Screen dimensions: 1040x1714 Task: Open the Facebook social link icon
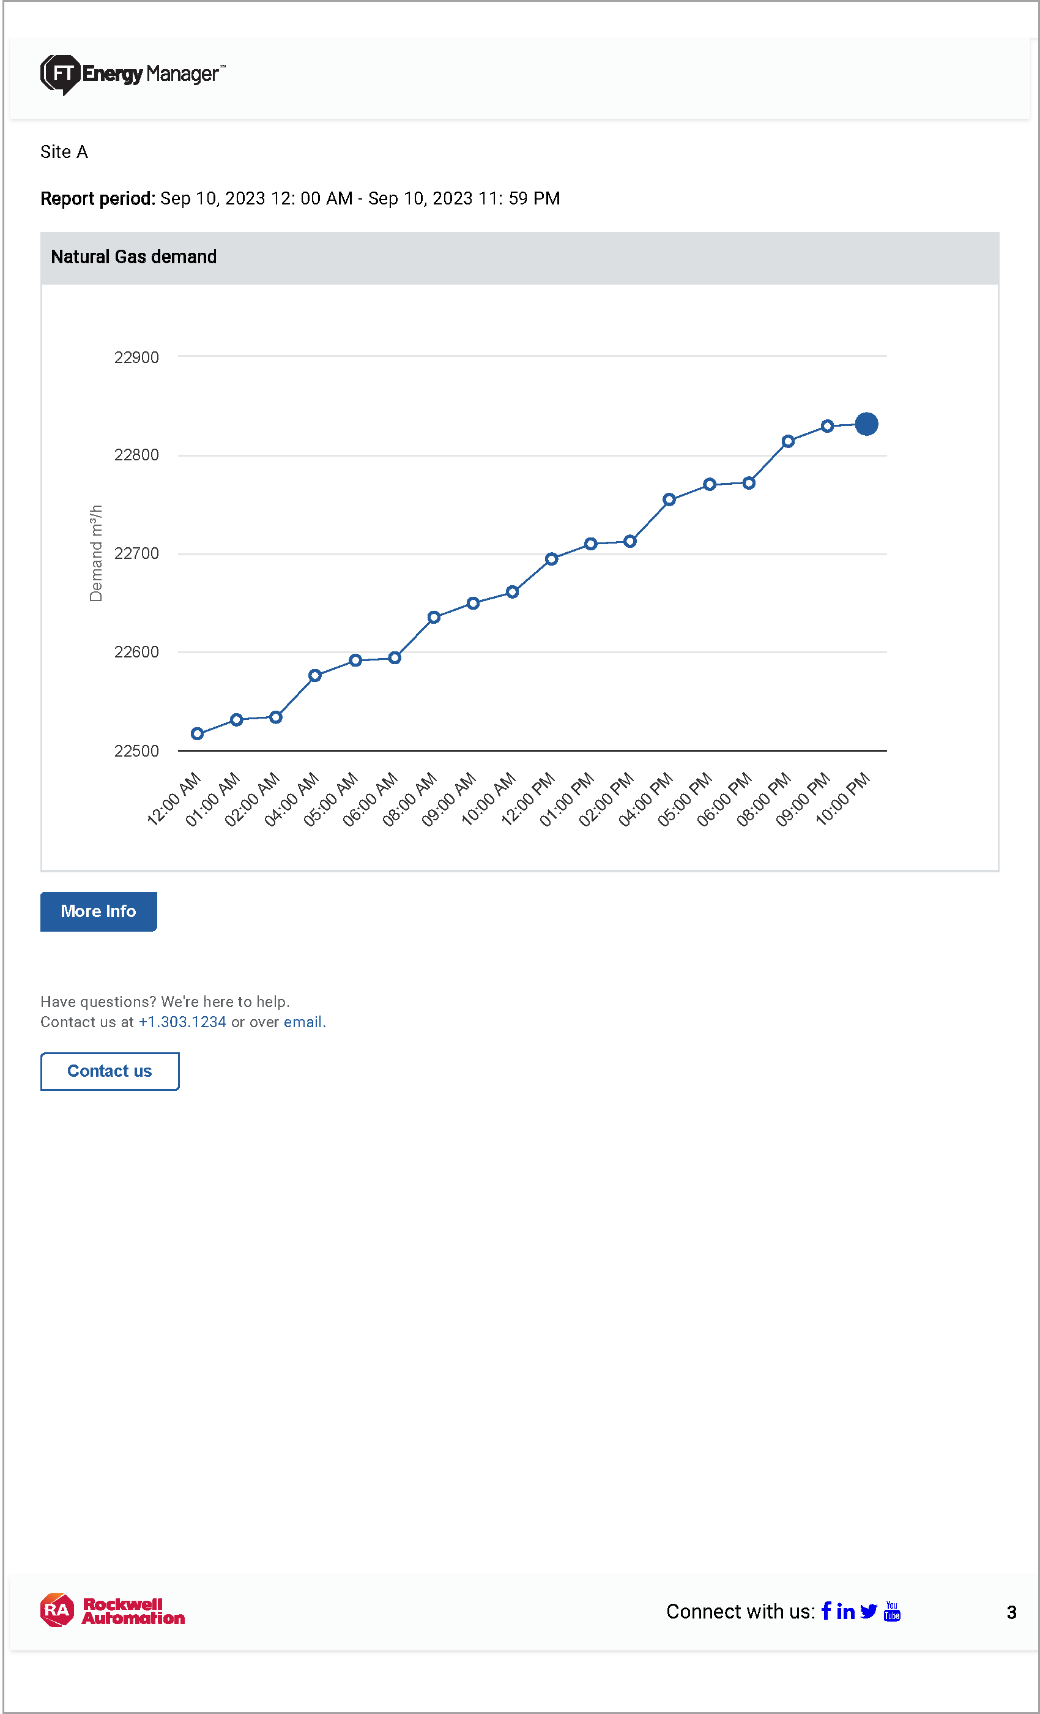click(826, 1611)
